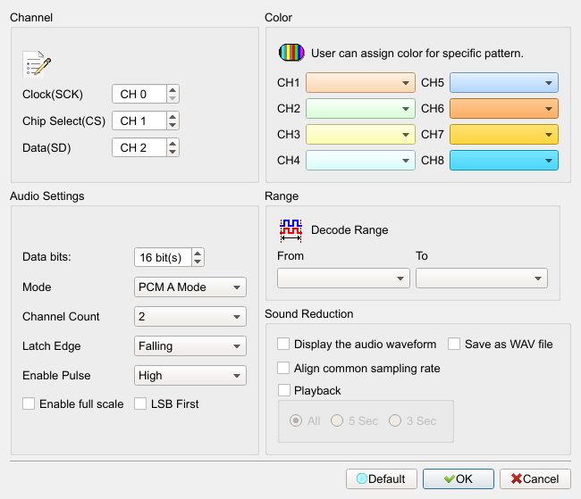
Task: Select the All playback radio button
Action: 296,421
